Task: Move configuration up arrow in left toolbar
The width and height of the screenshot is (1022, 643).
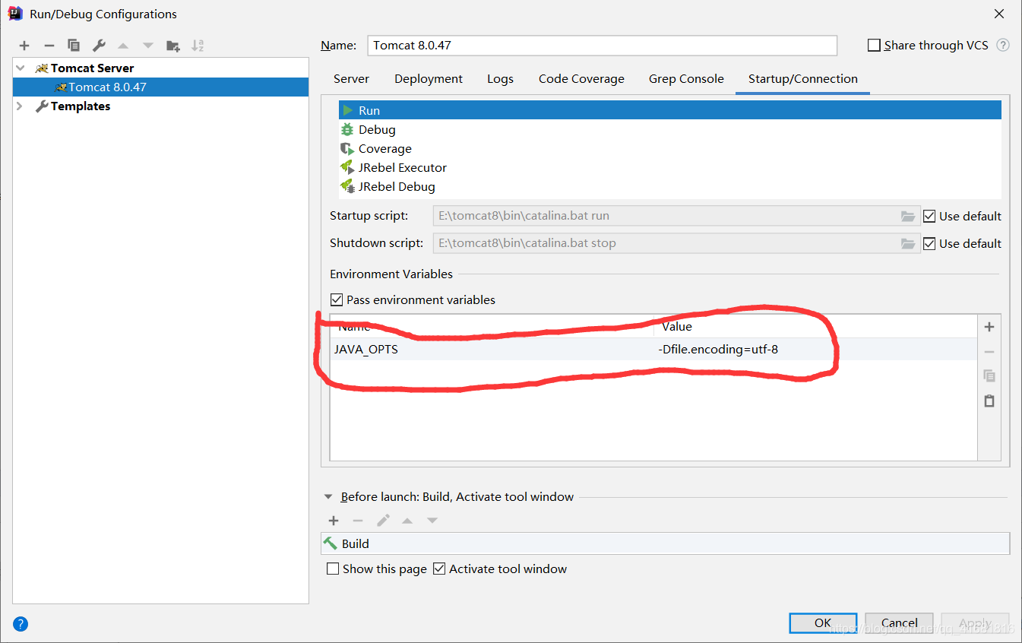Action: point(123,46)
